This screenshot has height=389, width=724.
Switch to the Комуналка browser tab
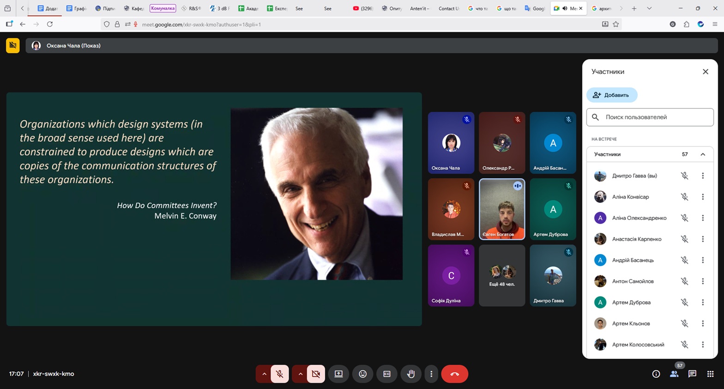click(x=163, y=8)
